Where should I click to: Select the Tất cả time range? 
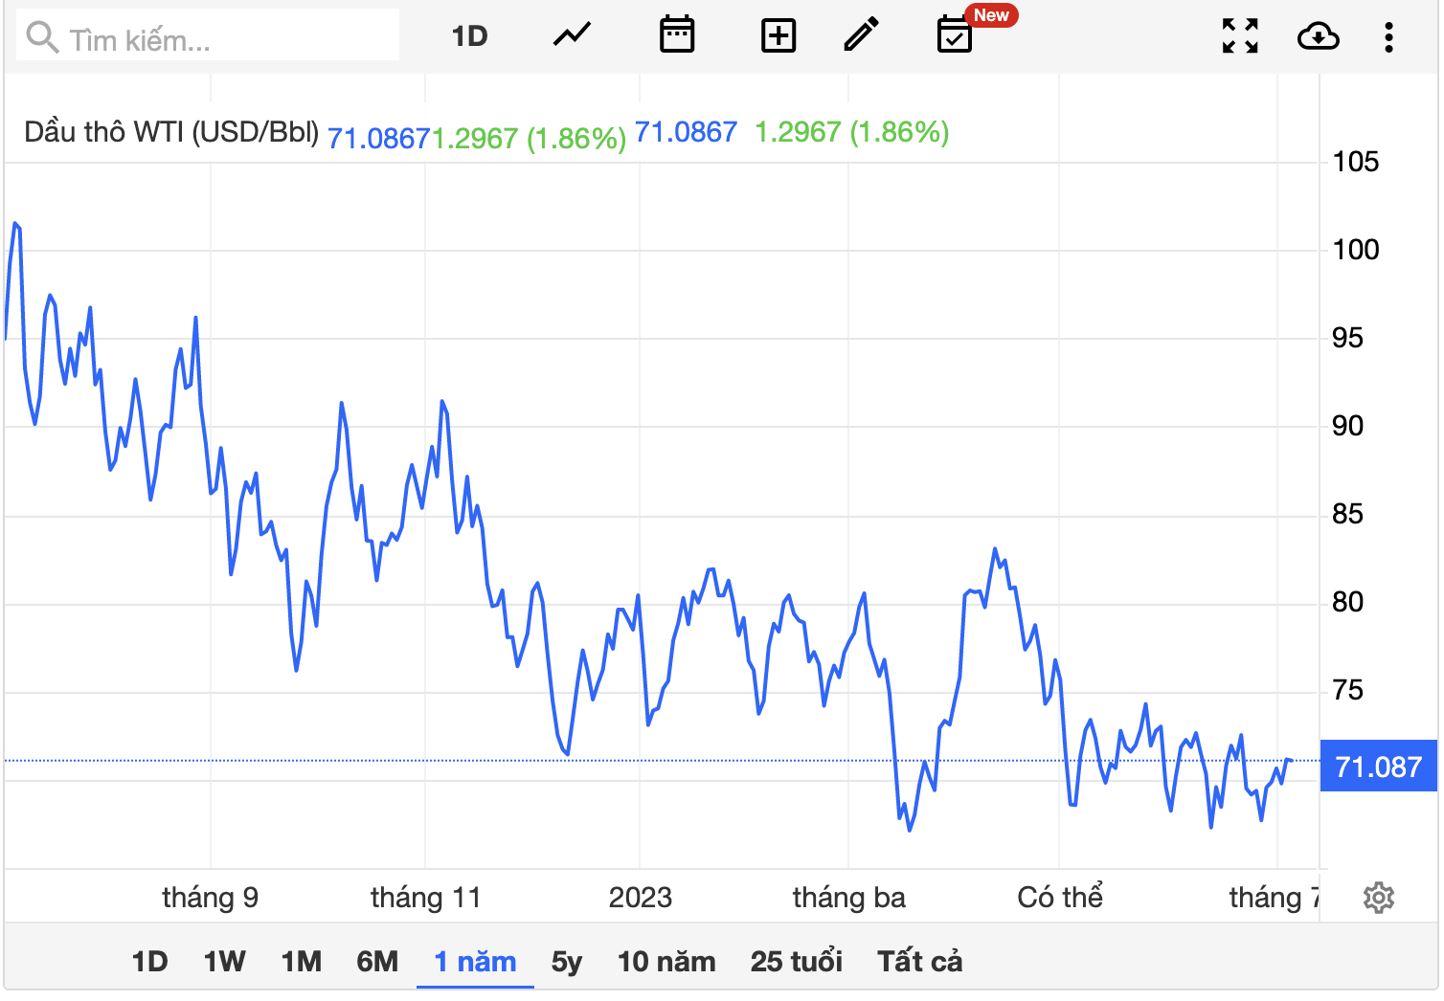(x=920, y=961)
